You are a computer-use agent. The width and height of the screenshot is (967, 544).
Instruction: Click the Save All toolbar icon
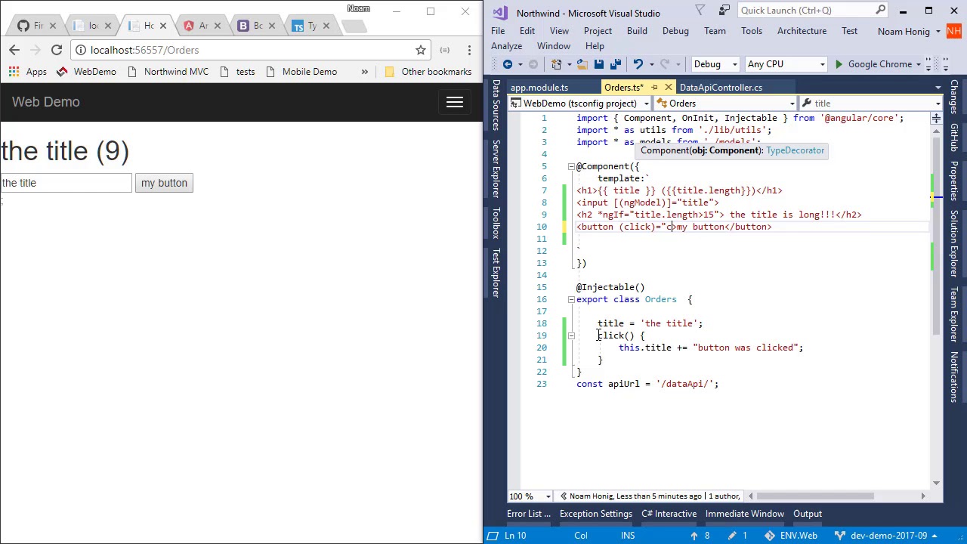coord(615,64)
